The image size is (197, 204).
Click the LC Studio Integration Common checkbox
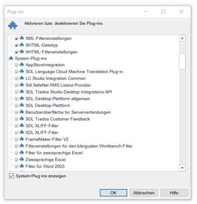17,79
